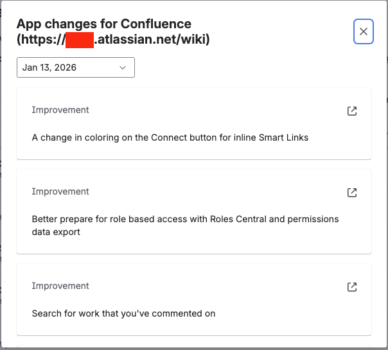The width and height of the screenshot is (388, 350).
Task: Click the chevron arrow in date selector
Action: [x=123, y=67]
